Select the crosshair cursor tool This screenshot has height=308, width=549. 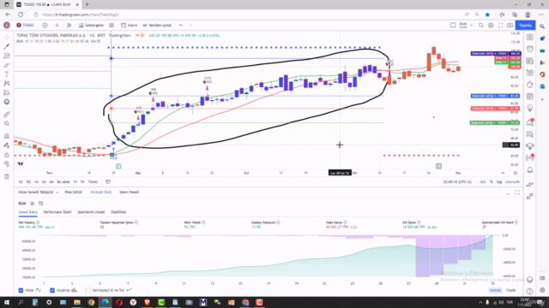click(x=7, y=37)
